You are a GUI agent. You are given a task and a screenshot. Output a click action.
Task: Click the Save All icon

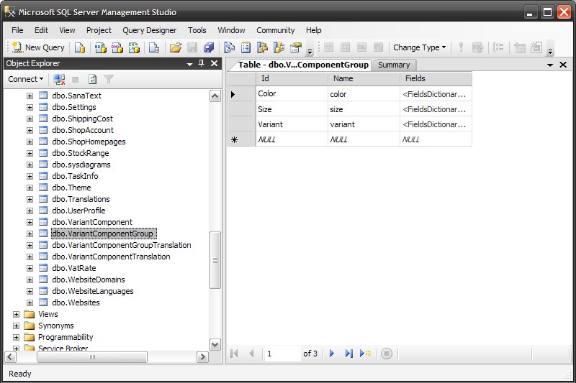coord(209,47)
